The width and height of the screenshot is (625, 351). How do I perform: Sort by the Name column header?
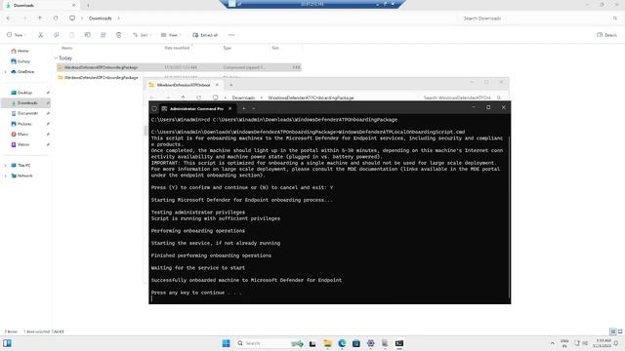67,48
